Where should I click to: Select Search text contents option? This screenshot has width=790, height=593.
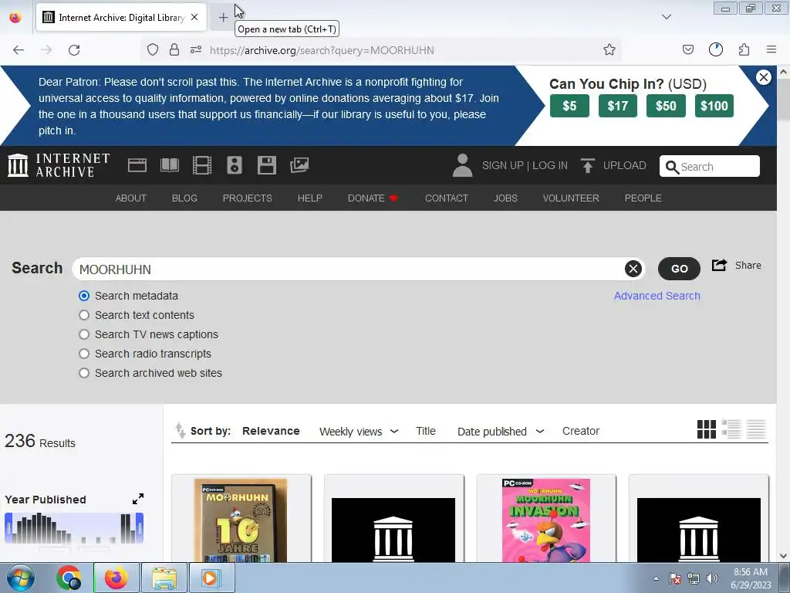coord(84,315)
